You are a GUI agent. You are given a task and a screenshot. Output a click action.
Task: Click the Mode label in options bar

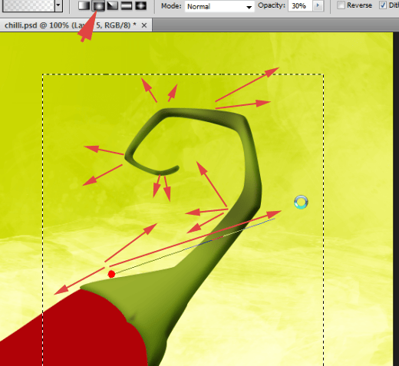[171, 6]
